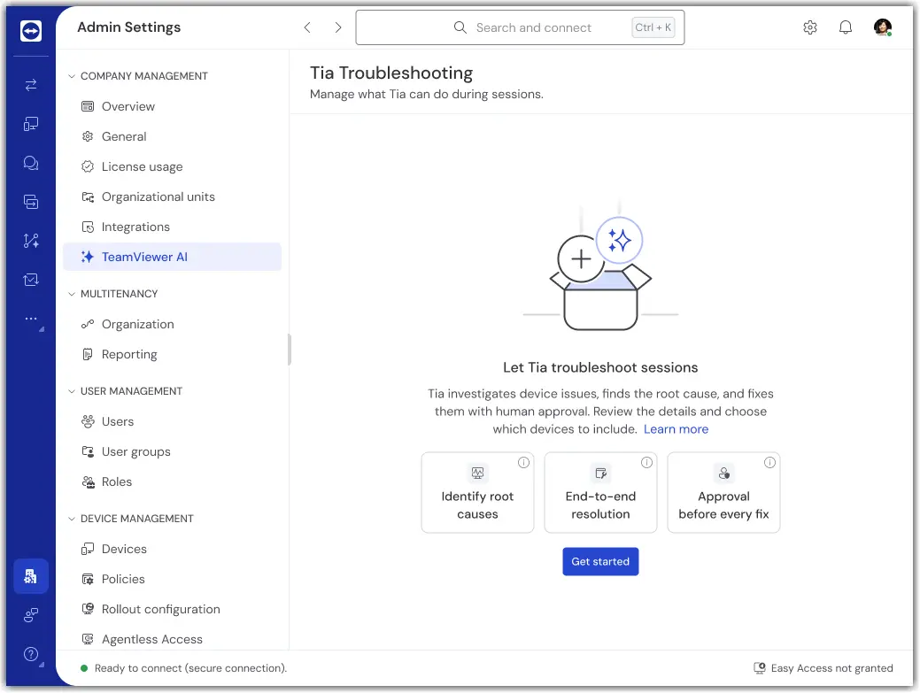Collapse the Company Management section
This screenshot has height=693, width=920.
[x=72, y=76]
